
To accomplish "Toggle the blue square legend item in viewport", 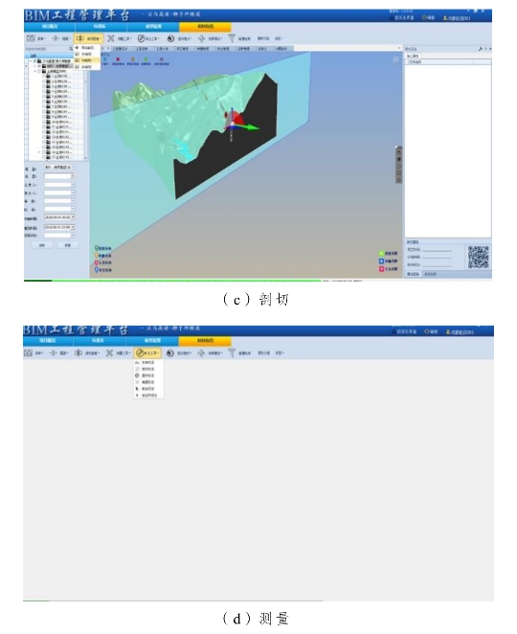I will (x=381, y=261).
